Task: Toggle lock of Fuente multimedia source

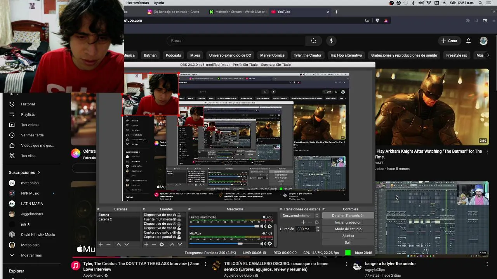Action: (x=179, y=219)
